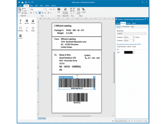Close the Properties panel

click(147, 19)
